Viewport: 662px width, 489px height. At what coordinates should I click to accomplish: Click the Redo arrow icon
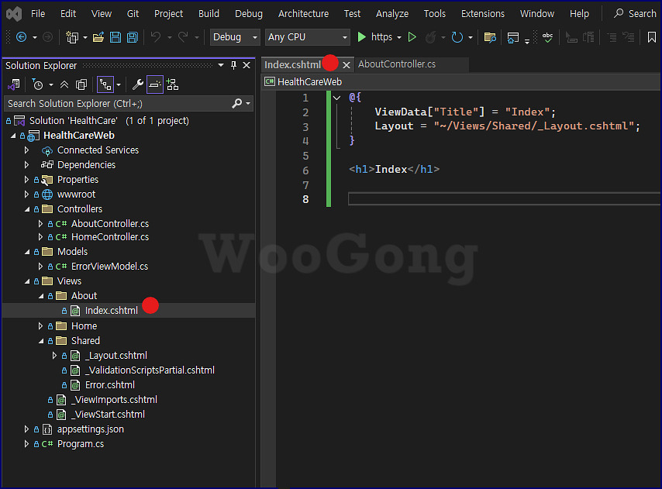[x=183, y=37]
